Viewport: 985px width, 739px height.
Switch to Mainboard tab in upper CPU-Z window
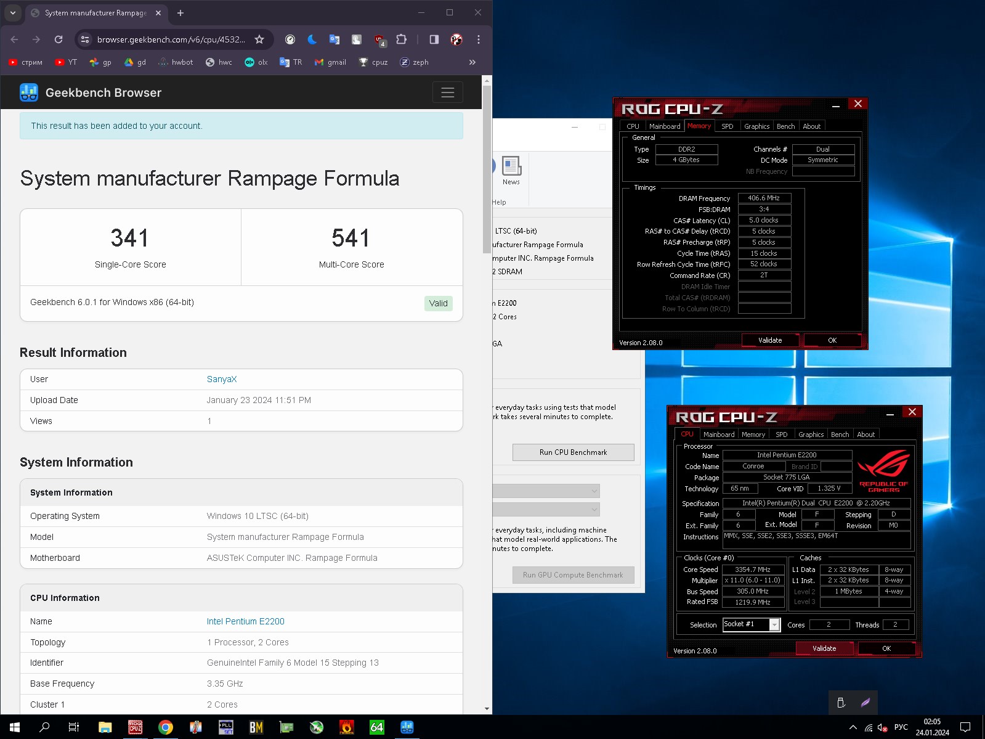pos(665,126)
